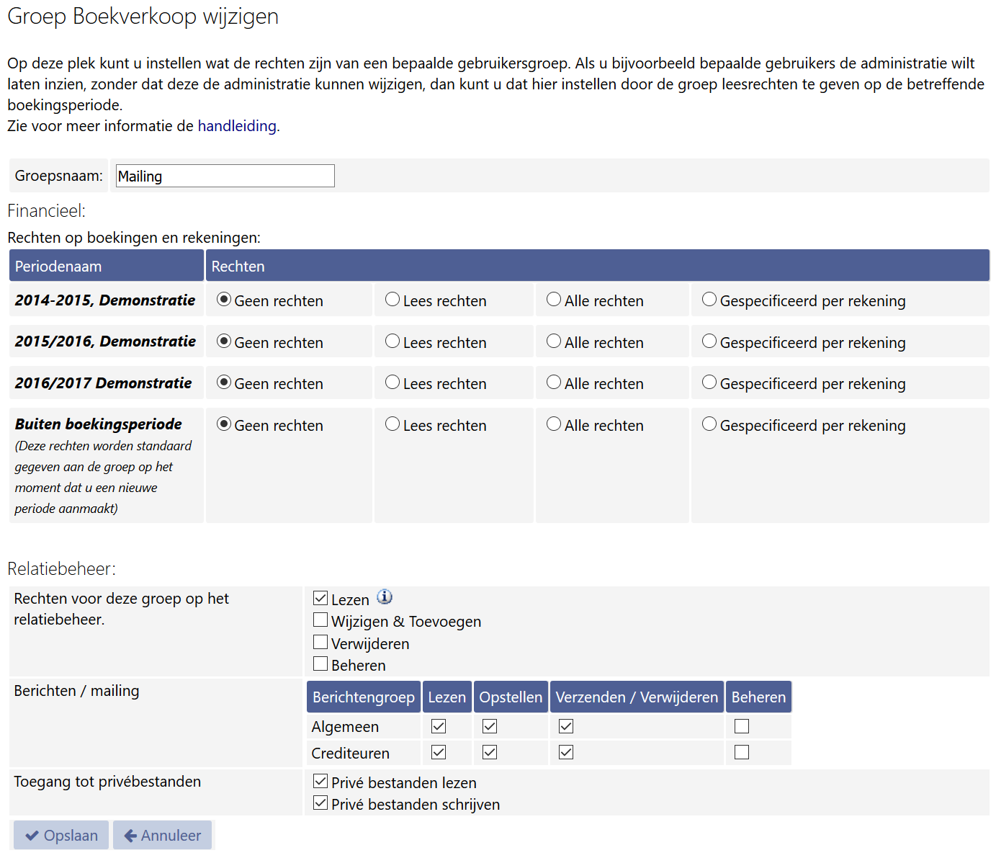996x858 pixels.
Task: Click the info icon next to Lezen
Action: click(385, 597)
